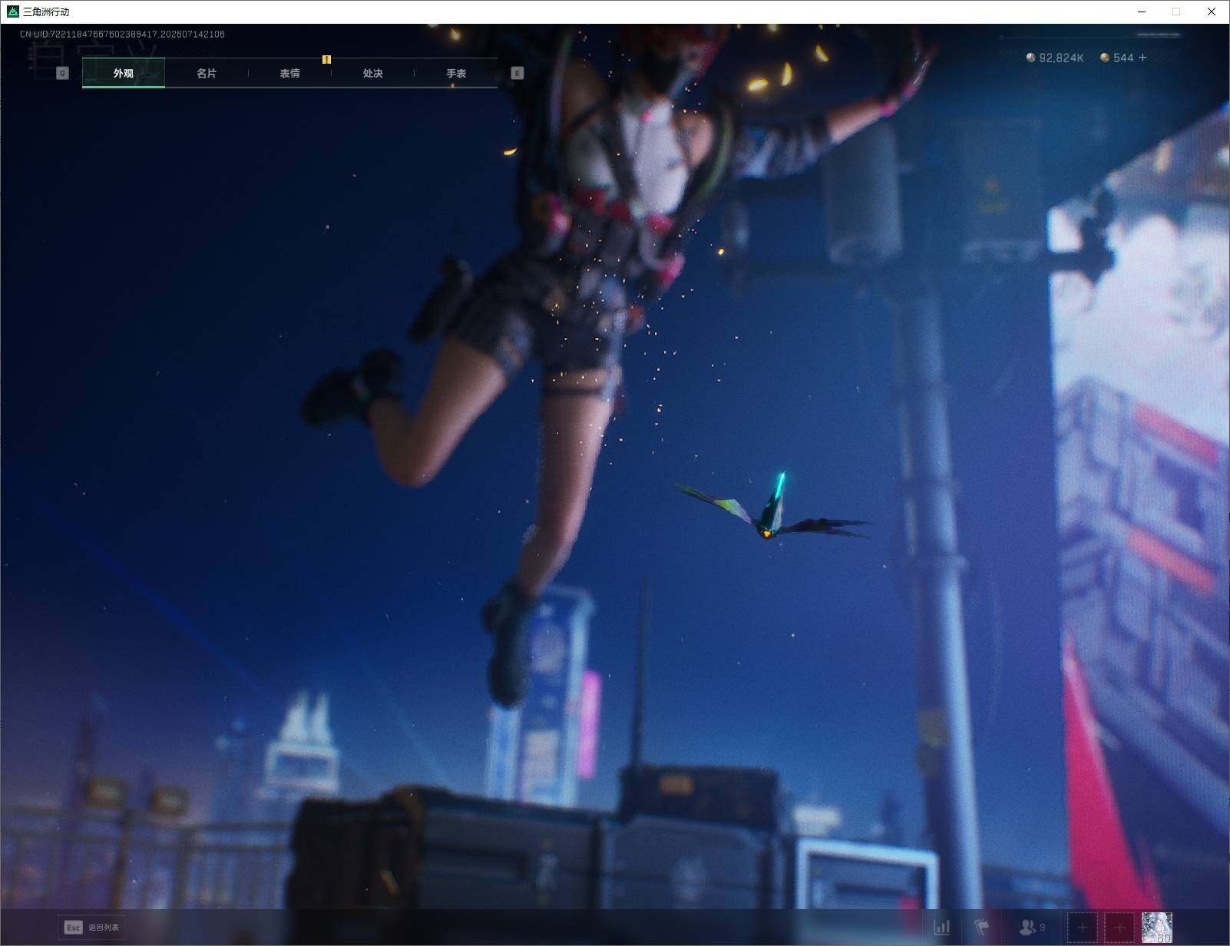Click the flag icon in bottom bar

pyautogui.click(x=981, y=928)
